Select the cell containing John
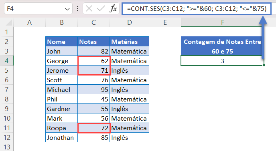Image resolution: width=276 pixels, height=151 pixels. coord(62,51)
